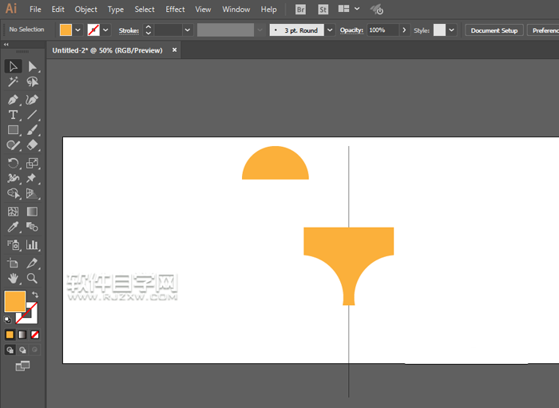Select the Type tool

(x=13, y=115)
